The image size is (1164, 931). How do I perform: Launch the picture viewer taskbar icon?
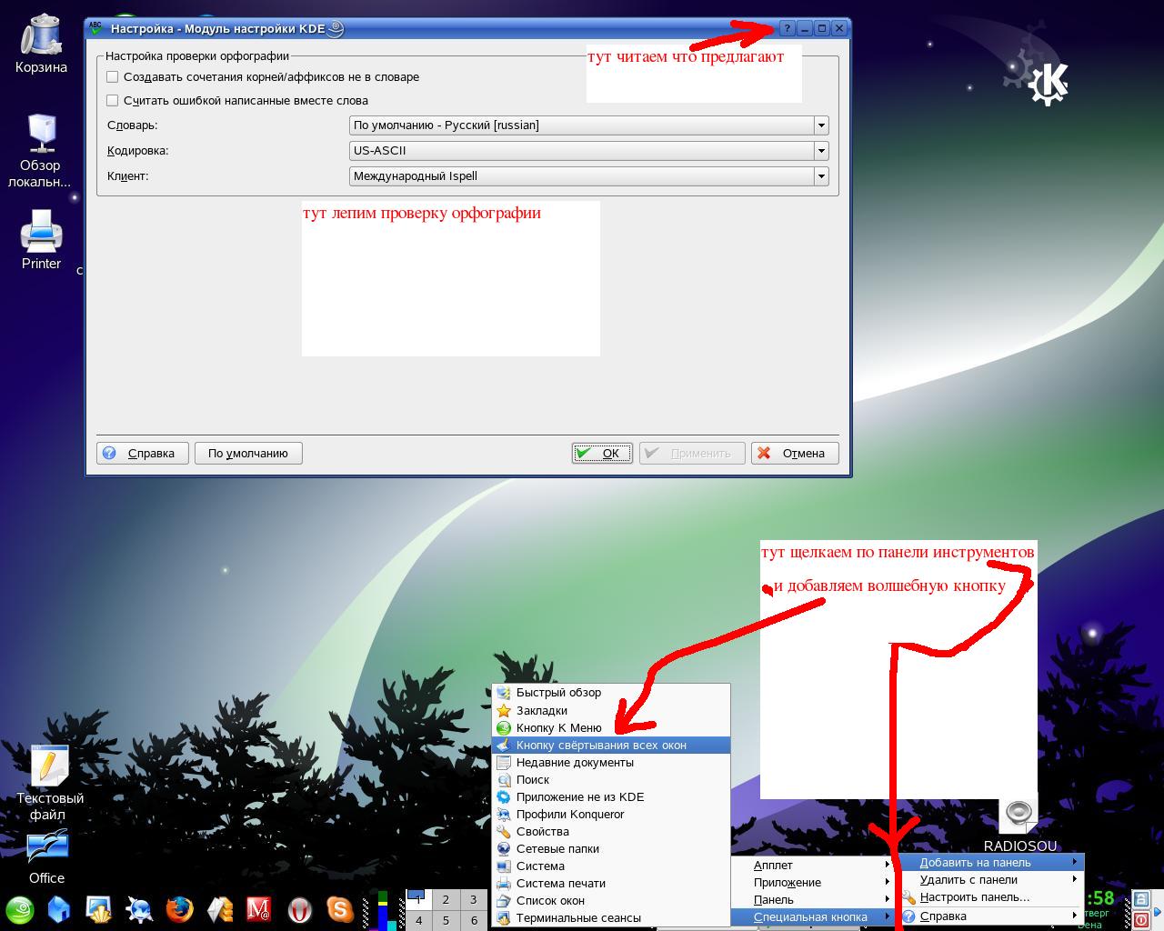click(98, 909)
